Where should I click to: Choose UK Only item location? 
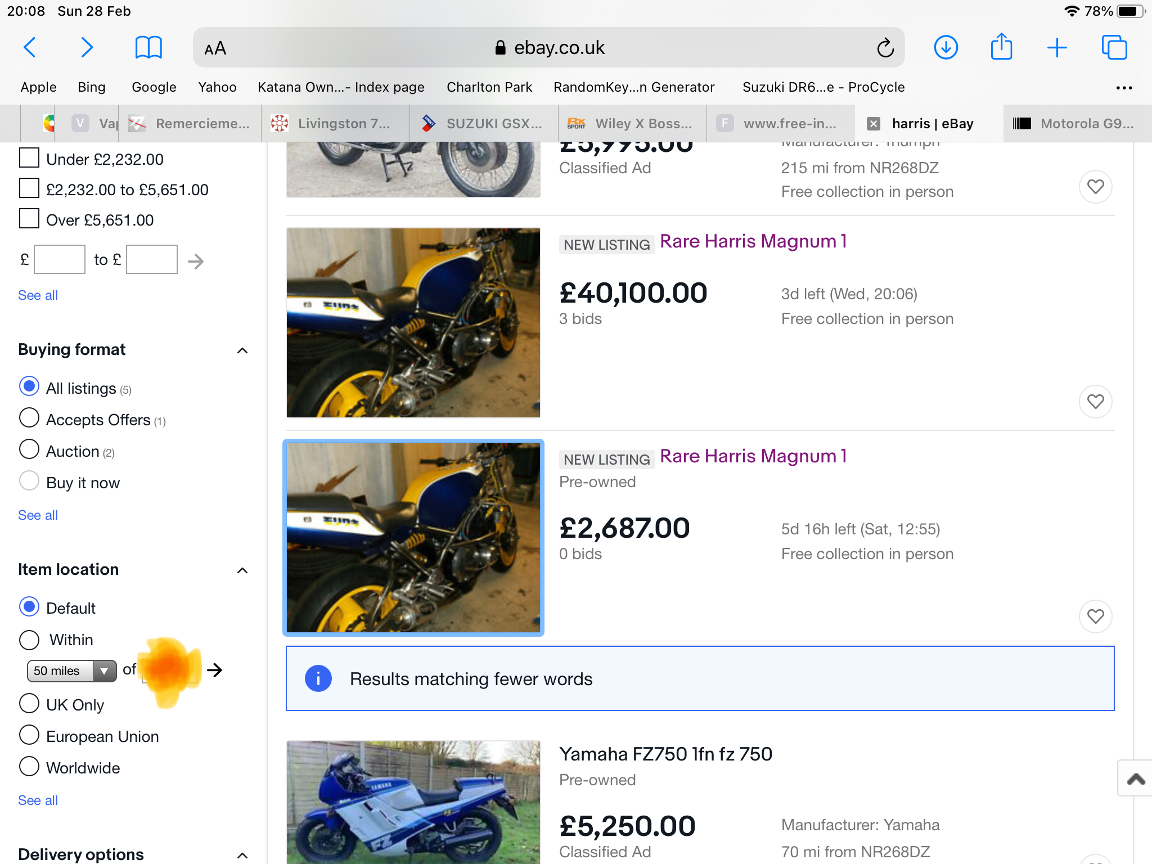pyautogui.click(x=29, y=703)
